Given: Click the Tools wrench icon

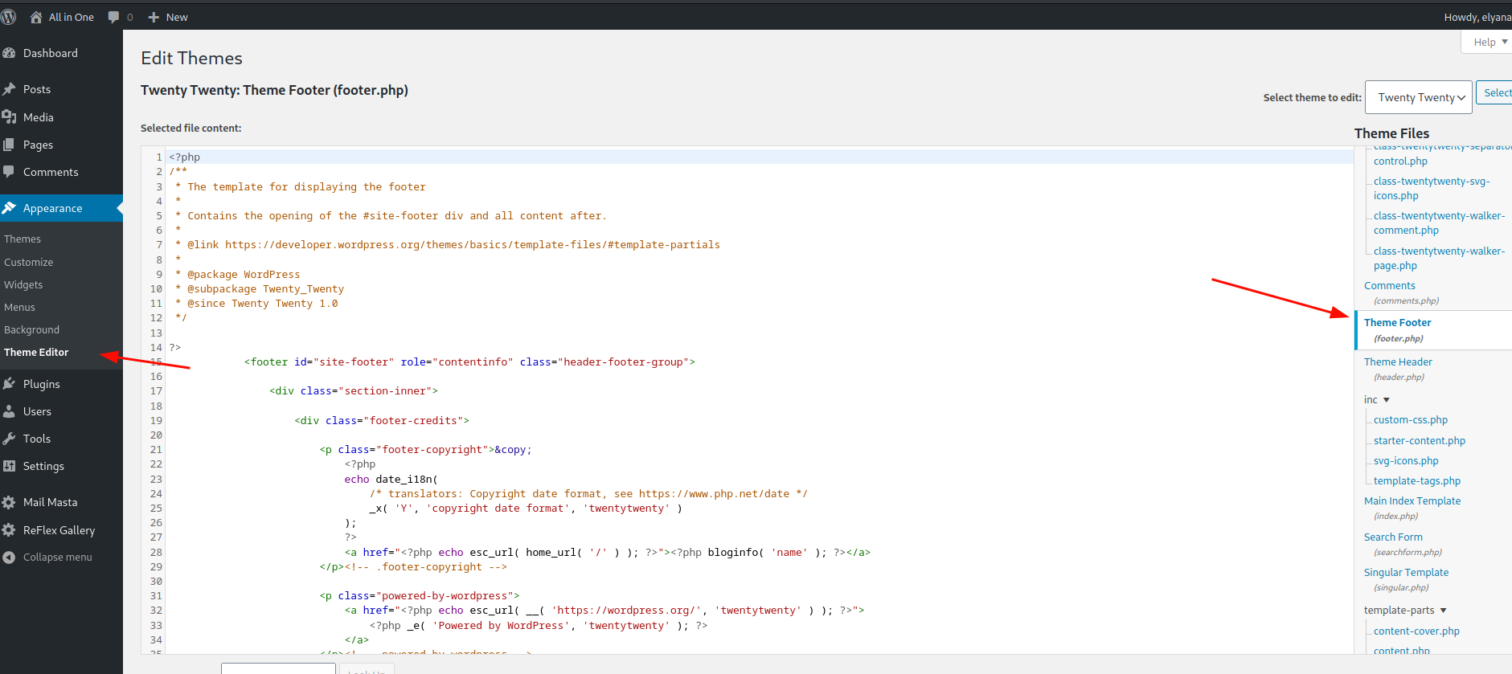Looking at the screenshot, I should tap(9, 439).
